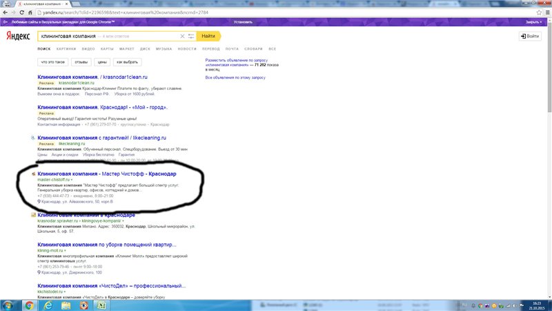552x311 pixels.
Task: Open advanced search settings icon in search box
Action: [190, 35]
